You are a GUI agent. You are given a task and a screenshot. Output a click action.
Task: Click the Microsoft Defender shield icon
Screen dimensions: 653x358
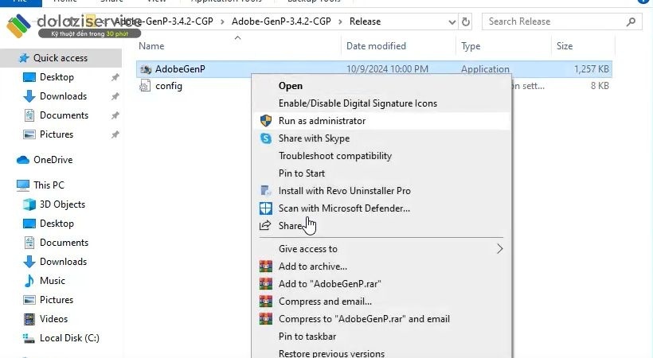pyautogui.click(x=266, y=208)
